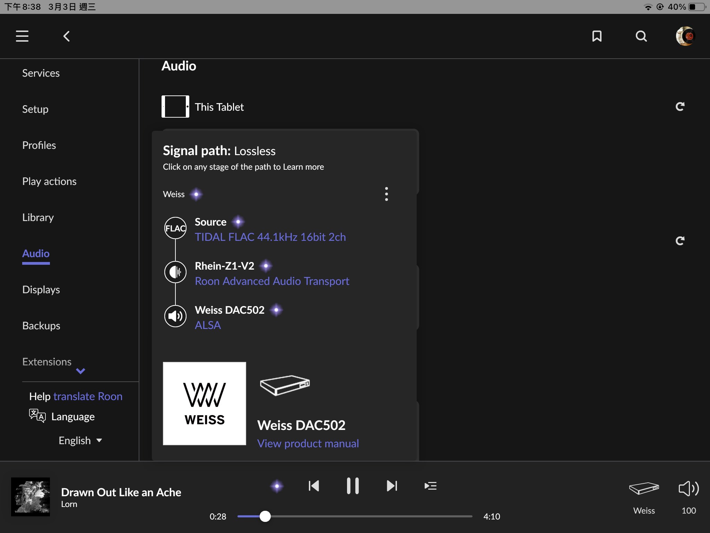Click TIDAL FLAC 44.1kHz 16bit 2ch link
The height and width of the screenshot is (533, 710).
pos(270,237)
